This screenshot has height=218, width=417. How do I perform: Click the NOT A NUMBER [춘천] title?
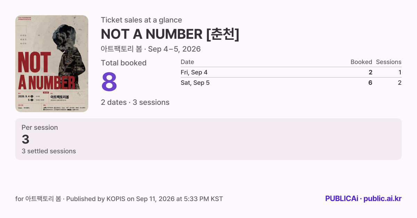pyautogui.click(x=170, y=34)
